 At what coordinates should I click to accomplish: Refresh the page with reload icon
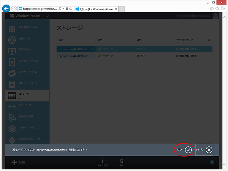71,9
